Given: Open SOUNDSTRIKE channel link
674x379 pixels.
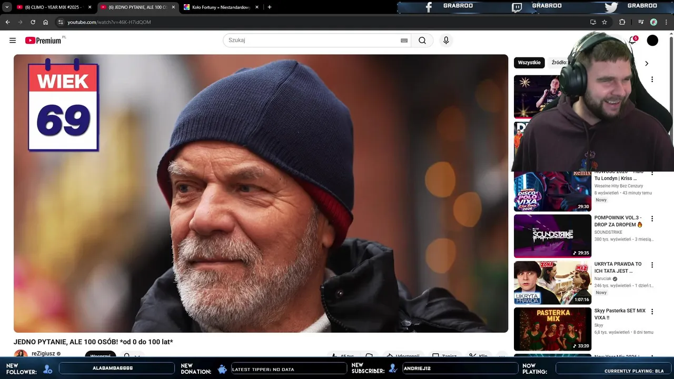Looking at the screenshot, I should 608,232.
